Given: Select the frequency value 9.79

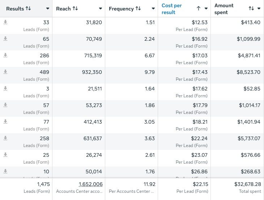Looking at the screenshot, I should pyautogui.click(x=149, y=72).
